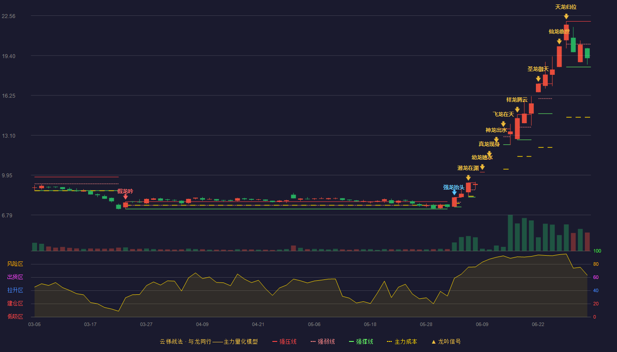Click the 03-17 date label
Screen dimensions: 617x352
click(90, 324)
